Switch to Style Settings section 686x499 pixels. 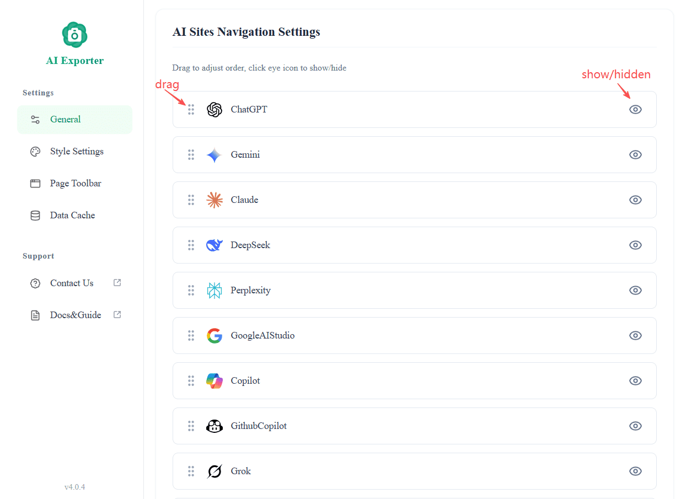pyautogui.click(x=76, y=151)
